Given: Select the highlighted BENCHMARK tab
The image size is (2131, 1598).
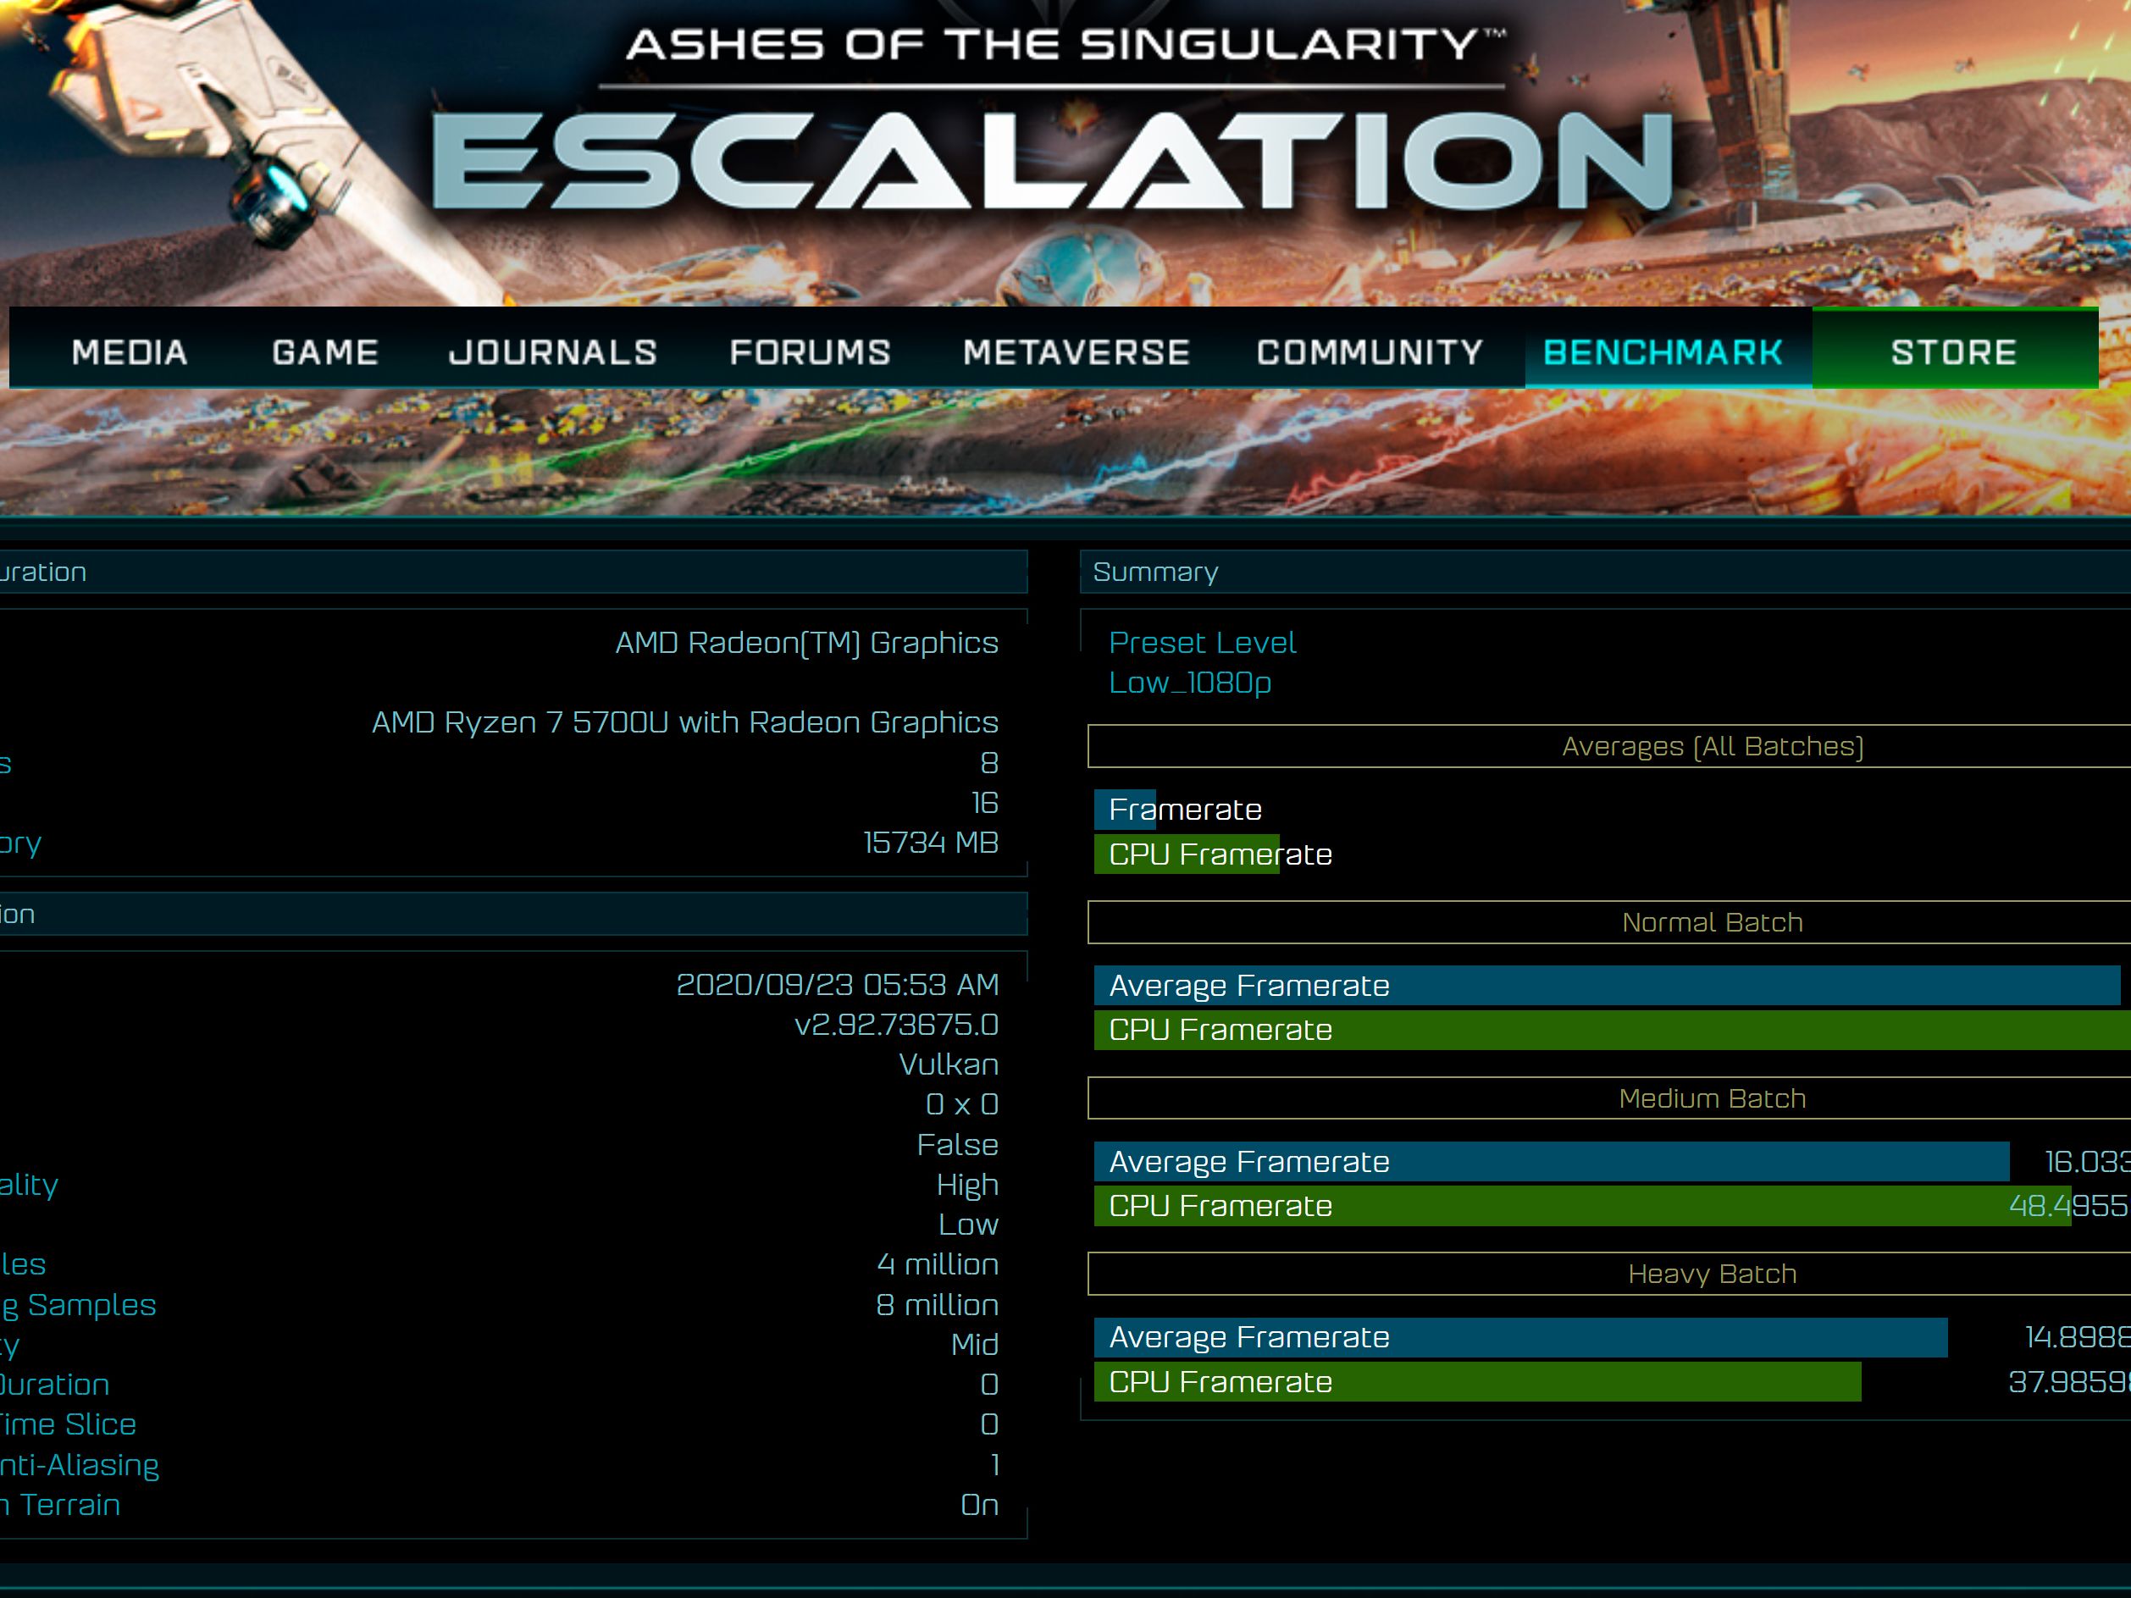Looking at the screenshot, I should [1668, 349].
